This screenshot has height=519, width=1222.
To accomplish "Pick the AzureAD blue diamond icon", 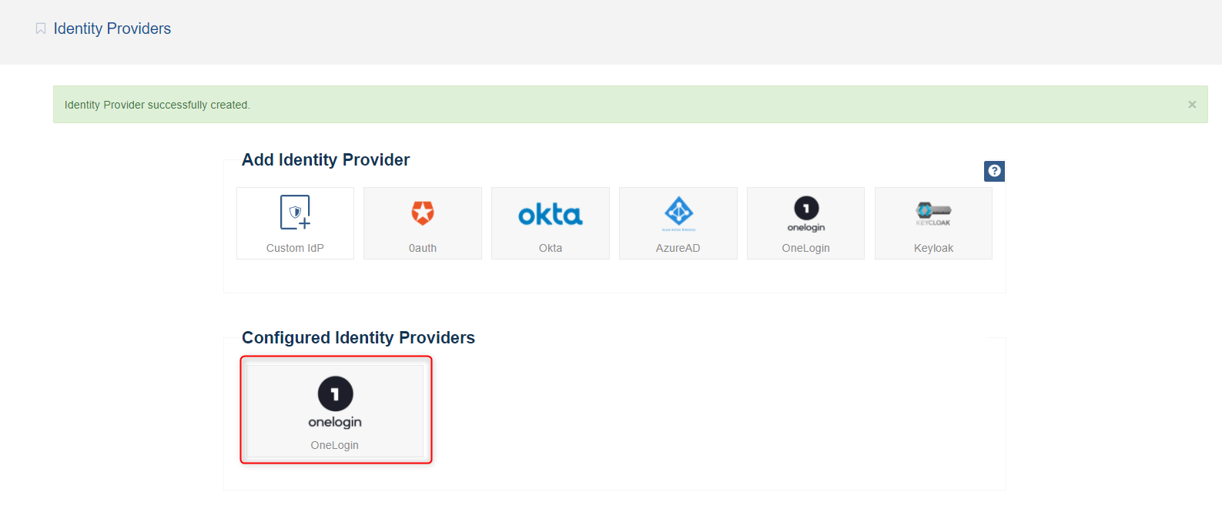I will coord(678,212).
